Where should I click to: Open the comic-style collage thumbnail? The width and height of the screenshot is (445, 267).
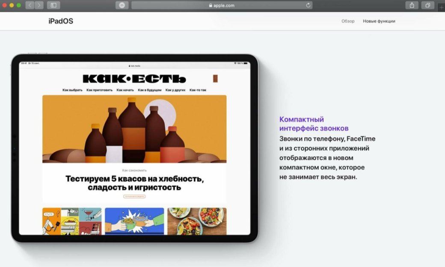(x=72, y=221)
